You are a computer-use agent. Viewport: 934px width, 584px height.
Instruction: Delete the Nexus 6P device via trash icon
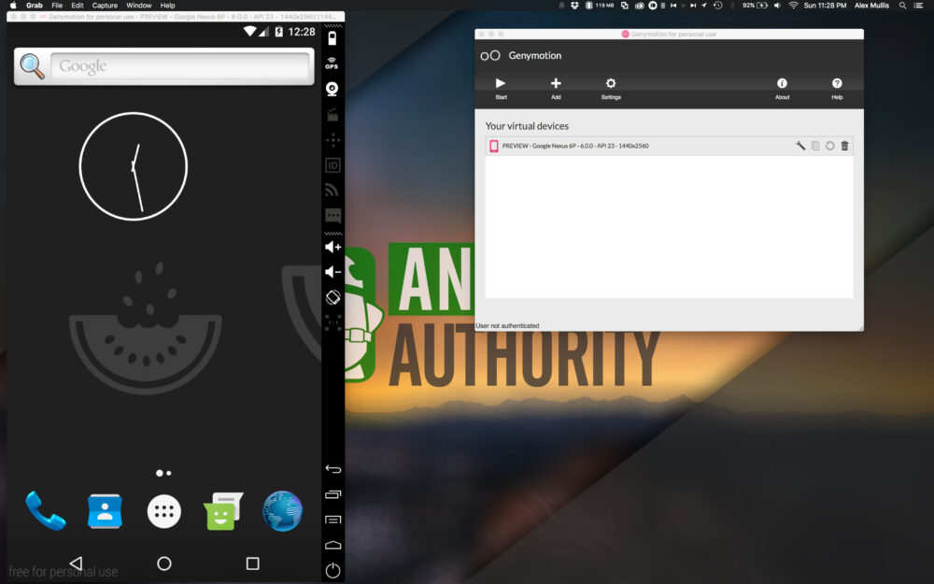click(843, 146)
